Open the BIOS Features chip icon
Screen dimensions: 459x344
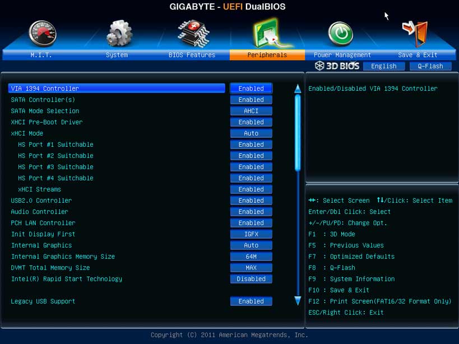193,34
